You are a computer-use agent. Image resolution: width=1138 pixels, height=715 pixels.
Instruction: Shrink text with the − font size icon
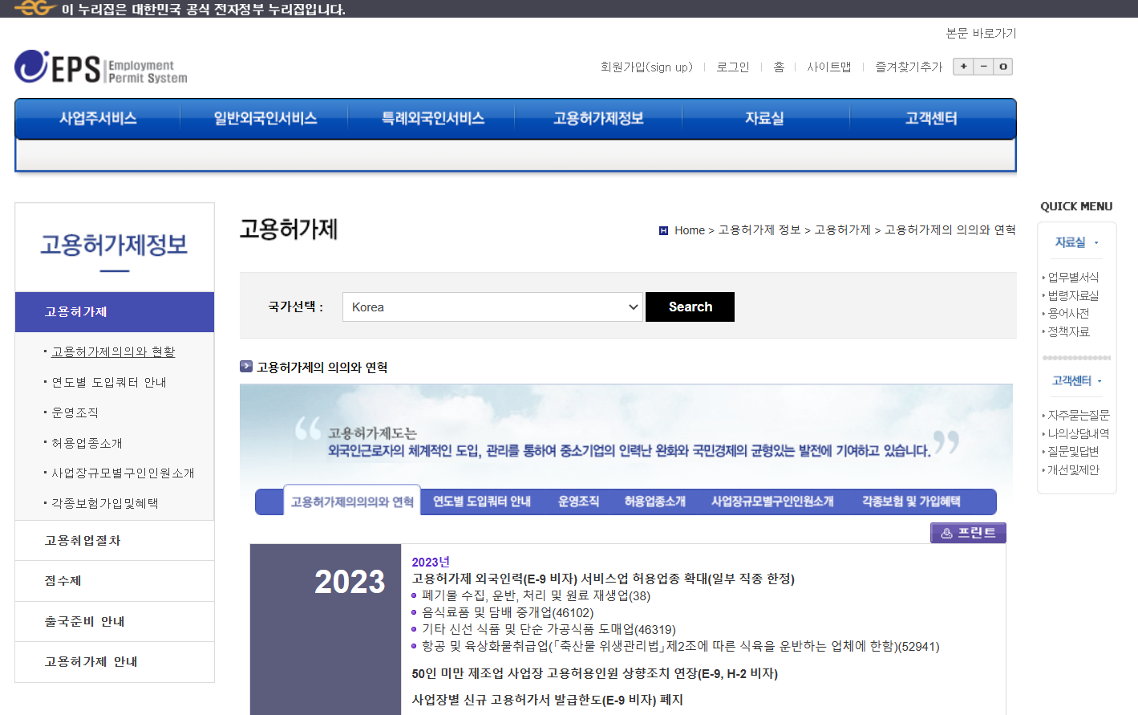982,67
